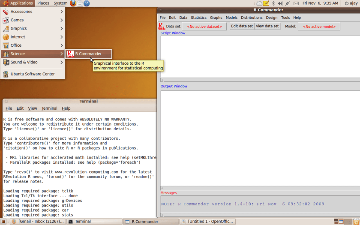Click the No active model button
This screenshot has height=225, width=360.
click(x=319, y=27)
